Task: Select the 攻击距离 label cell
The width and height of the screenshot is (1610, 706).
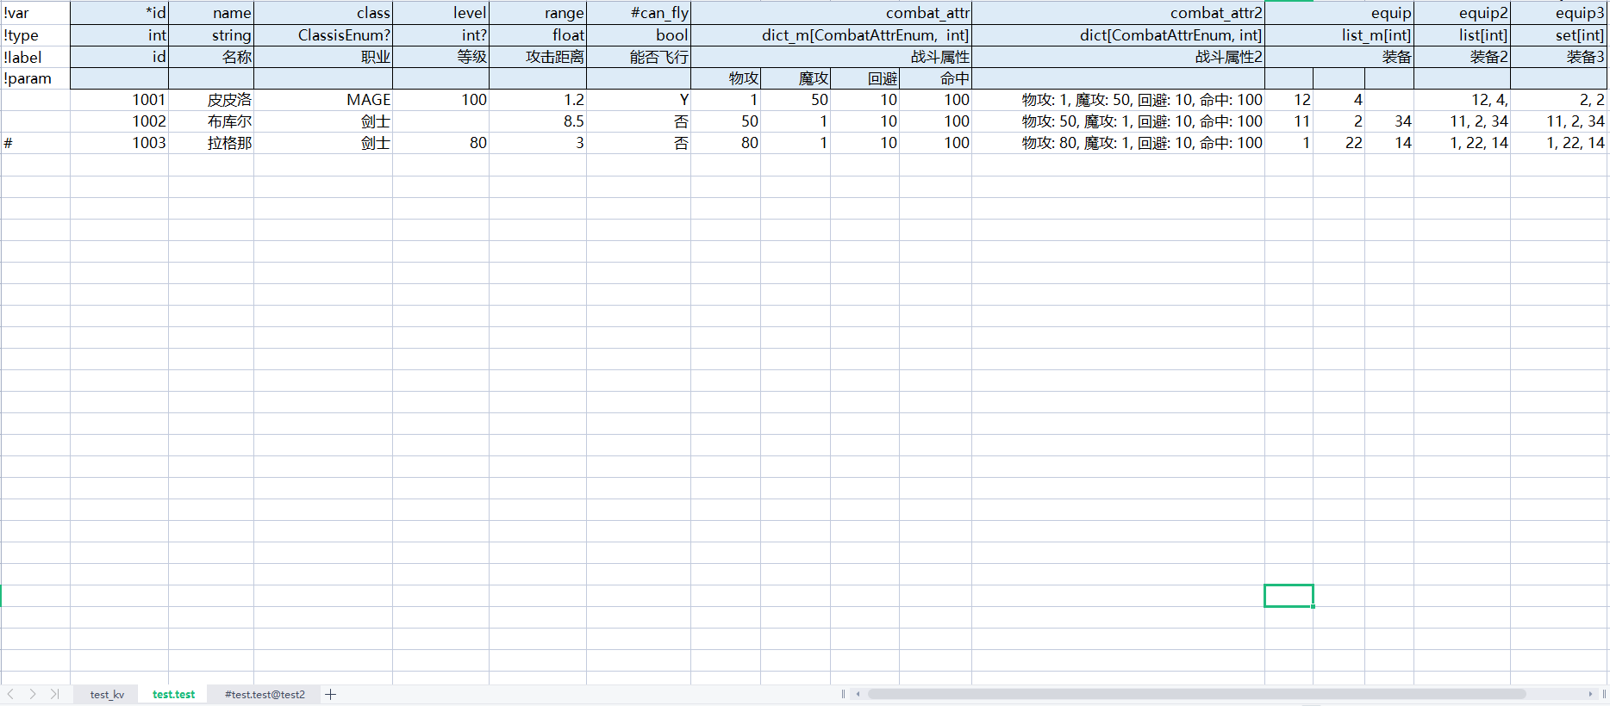Action: tap(538, 57)
